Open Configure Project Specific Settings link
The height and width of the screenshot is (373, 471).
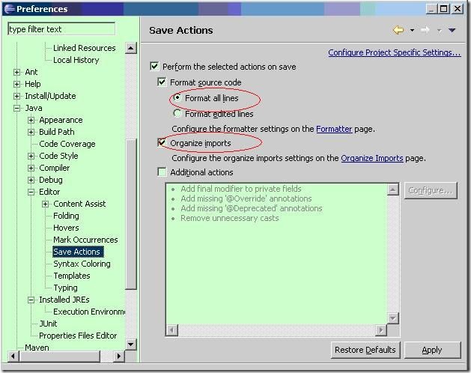[395, 52]
